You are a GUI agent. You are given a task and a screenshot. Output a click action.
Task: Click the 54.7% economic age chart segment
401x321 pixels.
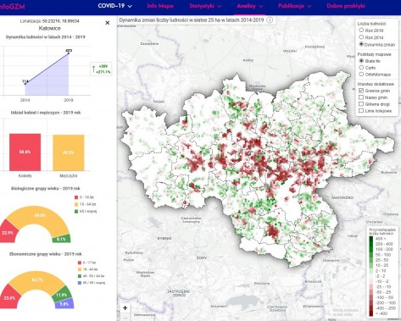pos(37,280)
